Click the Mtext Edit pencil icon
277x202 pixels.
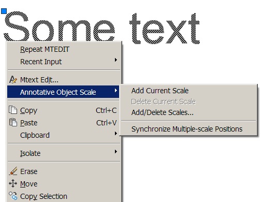(13, 80)
